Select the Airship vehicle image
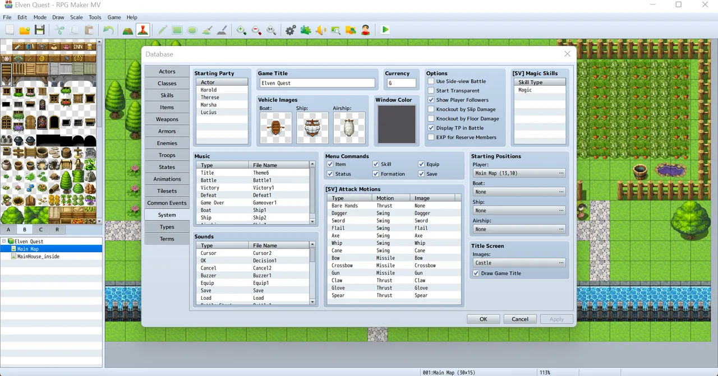718x376 pixels. pos(349,128)
